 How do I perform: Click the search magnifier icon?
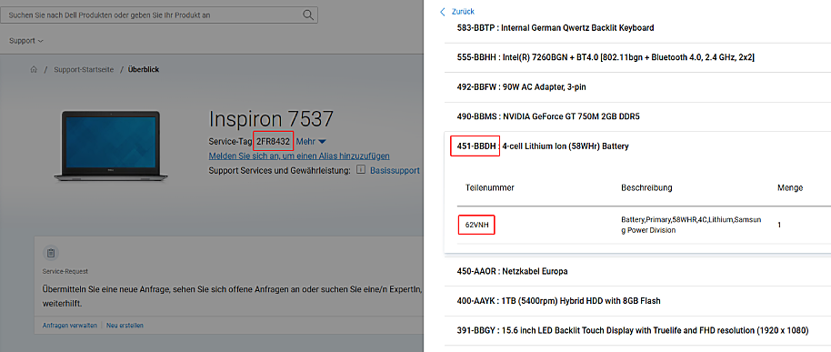click(308, 15)
